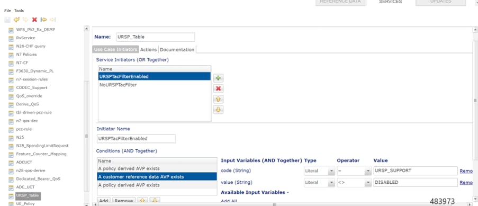Select N25 in the left tree

[20, 137]
